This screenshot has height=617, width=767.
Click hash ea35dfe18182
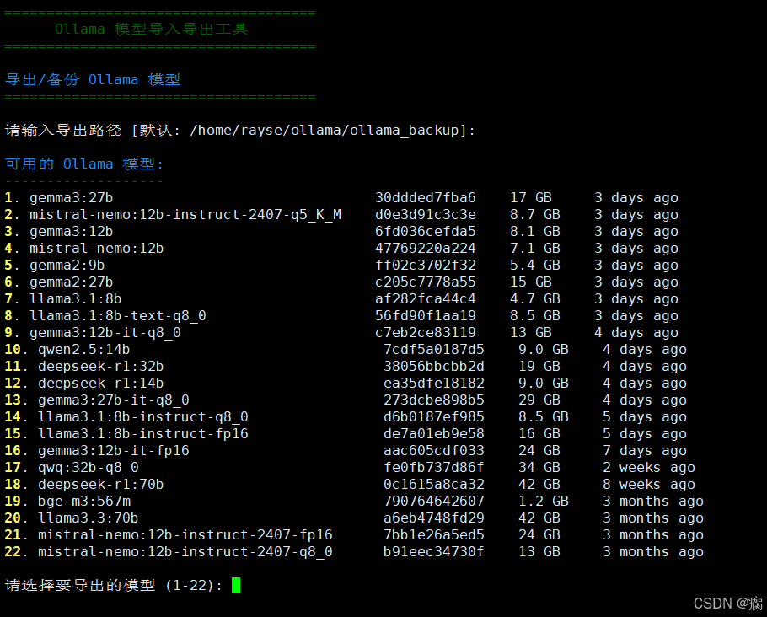[x=434, y=384]
